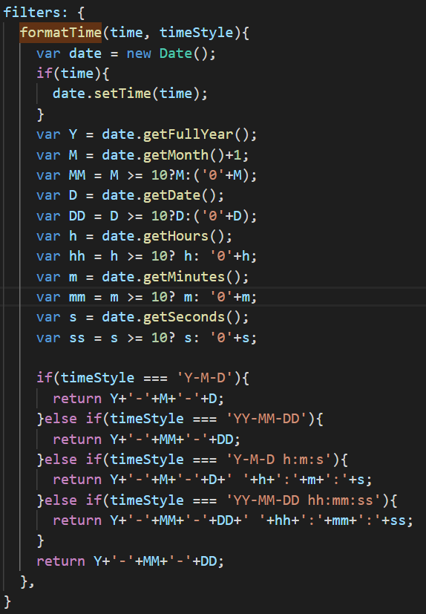Click 'getMonth' method call
Image resolution: width=426 pixels, height=614 pixels.
coord(176,154)
